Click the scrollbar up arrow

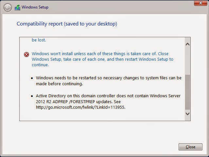coord(187,44)
